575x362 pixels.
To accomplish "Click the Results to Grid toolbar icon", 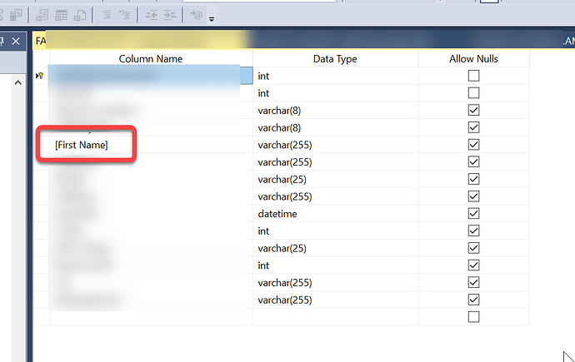I will pyautogui.click(x=60, y=15).
